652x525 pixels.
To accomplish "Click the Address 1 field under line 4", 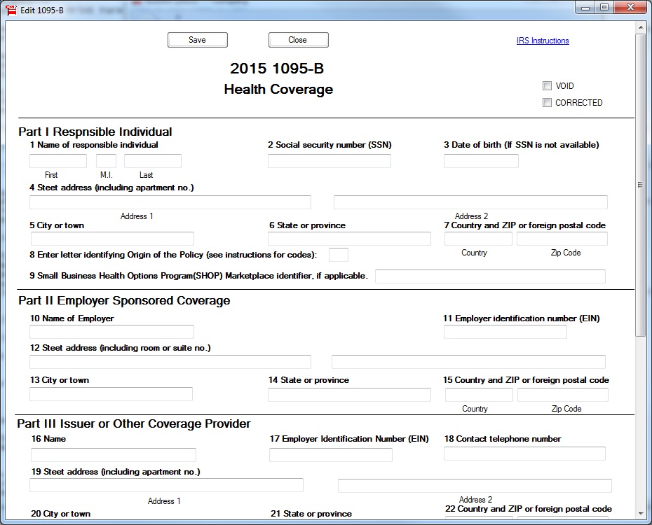I will (170, 202).
